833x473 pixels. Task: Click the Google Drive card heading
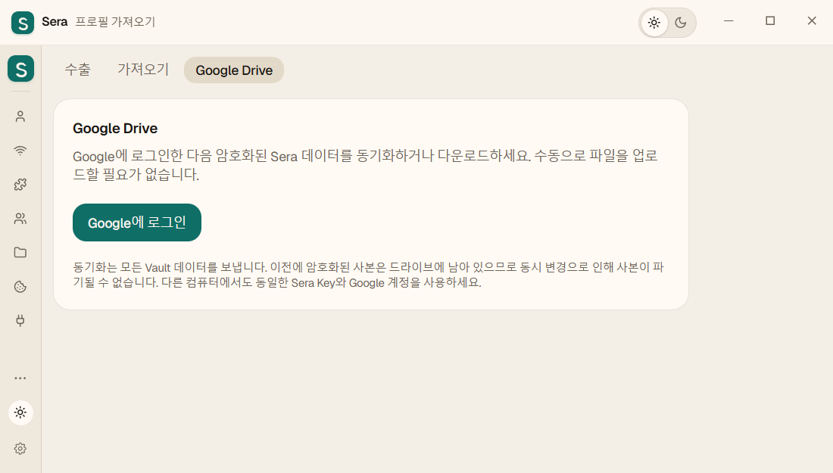pyautogui.click(x=115, y=129)
